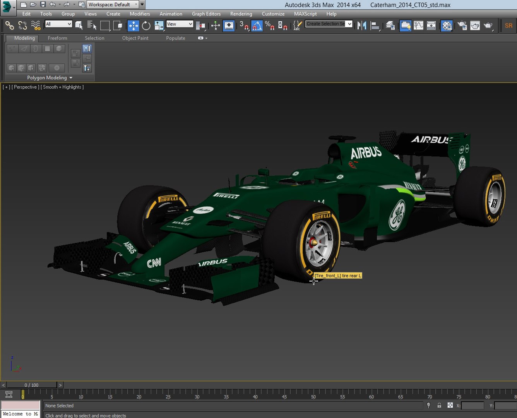Click the Perspective viewport label

25,87
